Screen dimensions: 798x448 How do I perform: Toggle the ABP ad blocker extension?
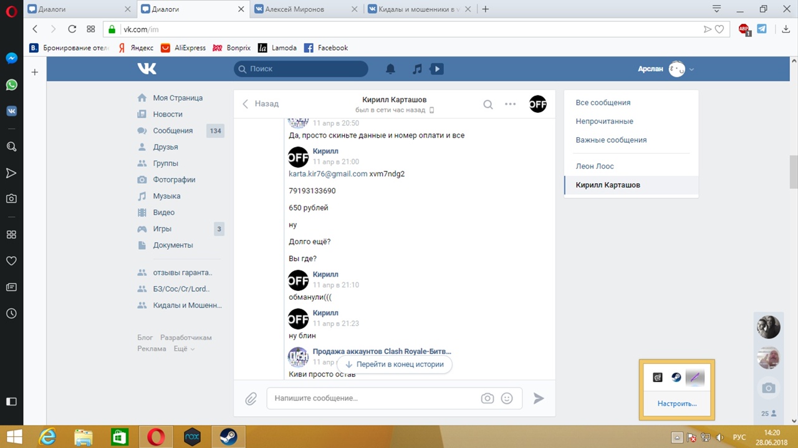[743, 29]
